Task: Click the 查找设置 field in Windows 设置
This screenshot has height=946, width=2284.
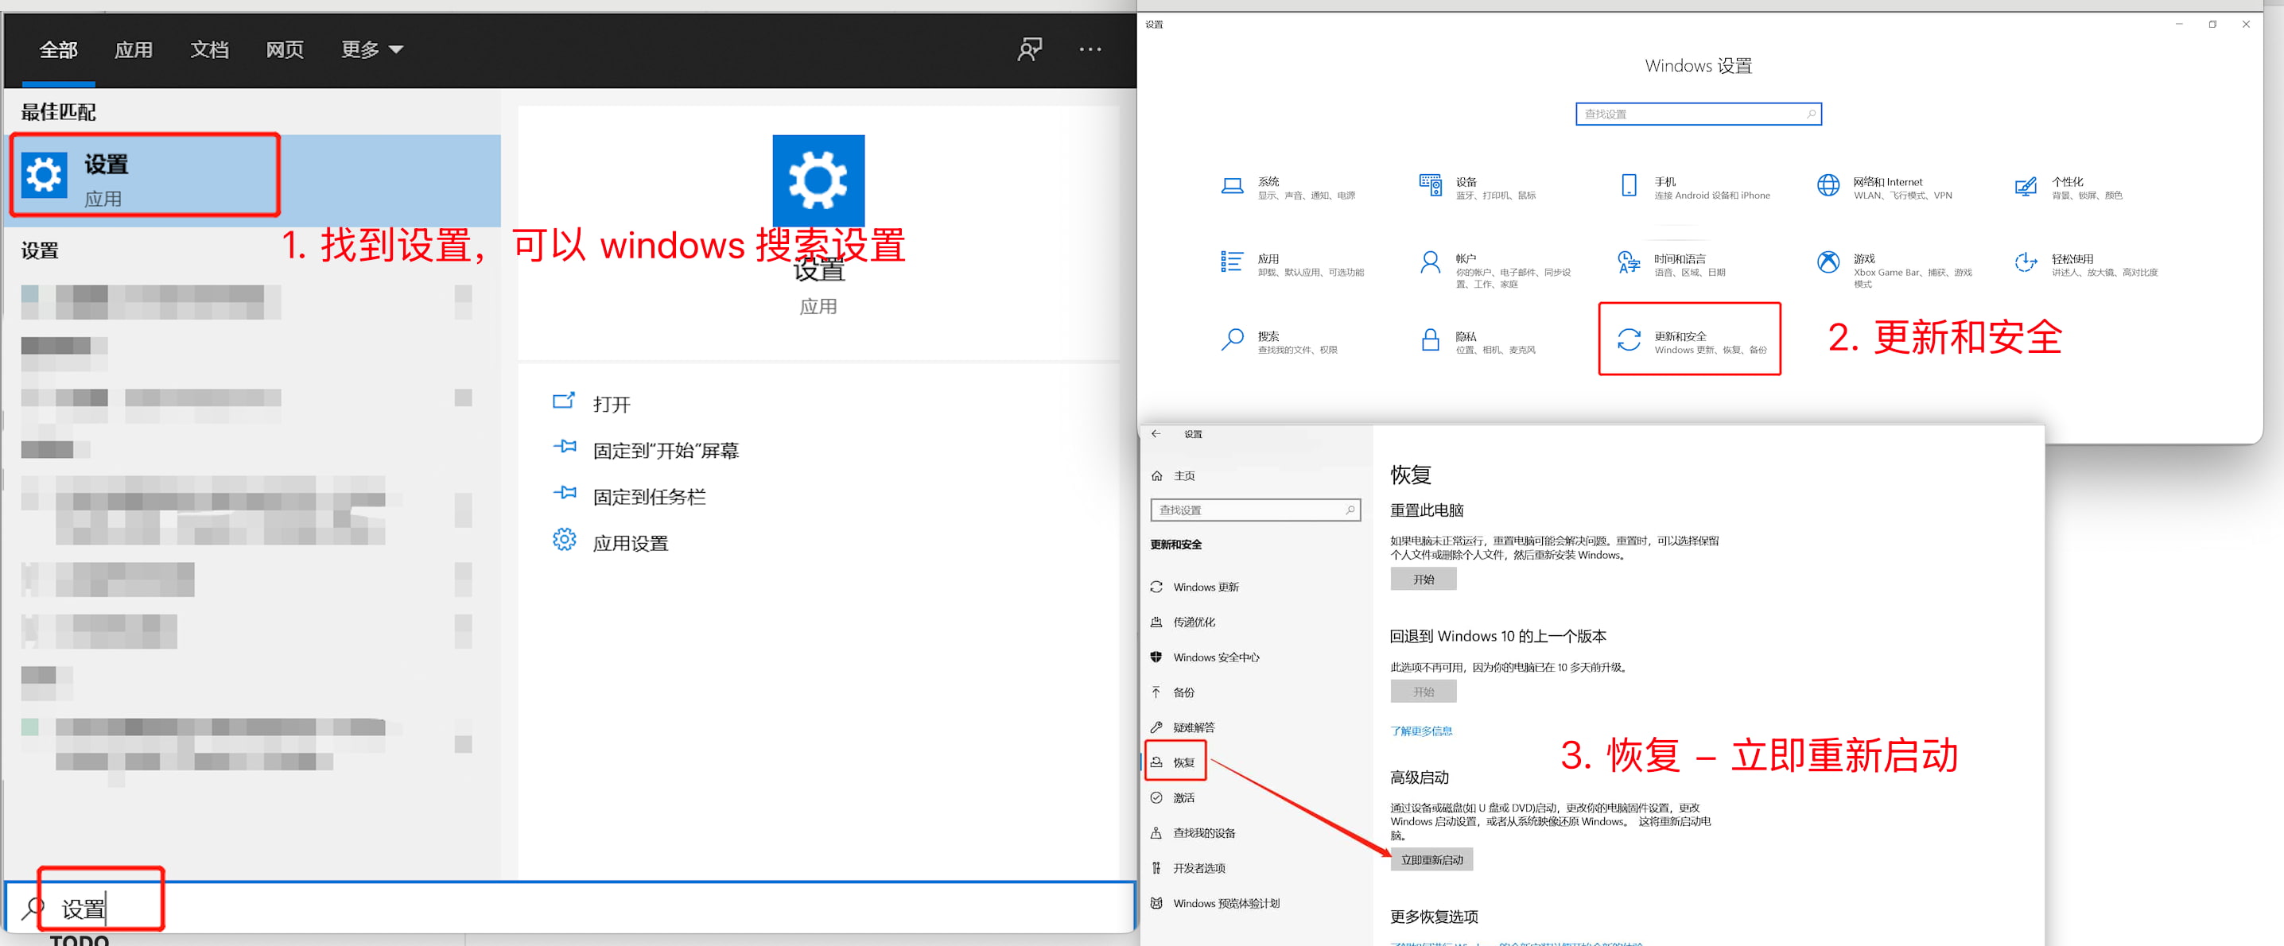Action: tap(1698, 114)
